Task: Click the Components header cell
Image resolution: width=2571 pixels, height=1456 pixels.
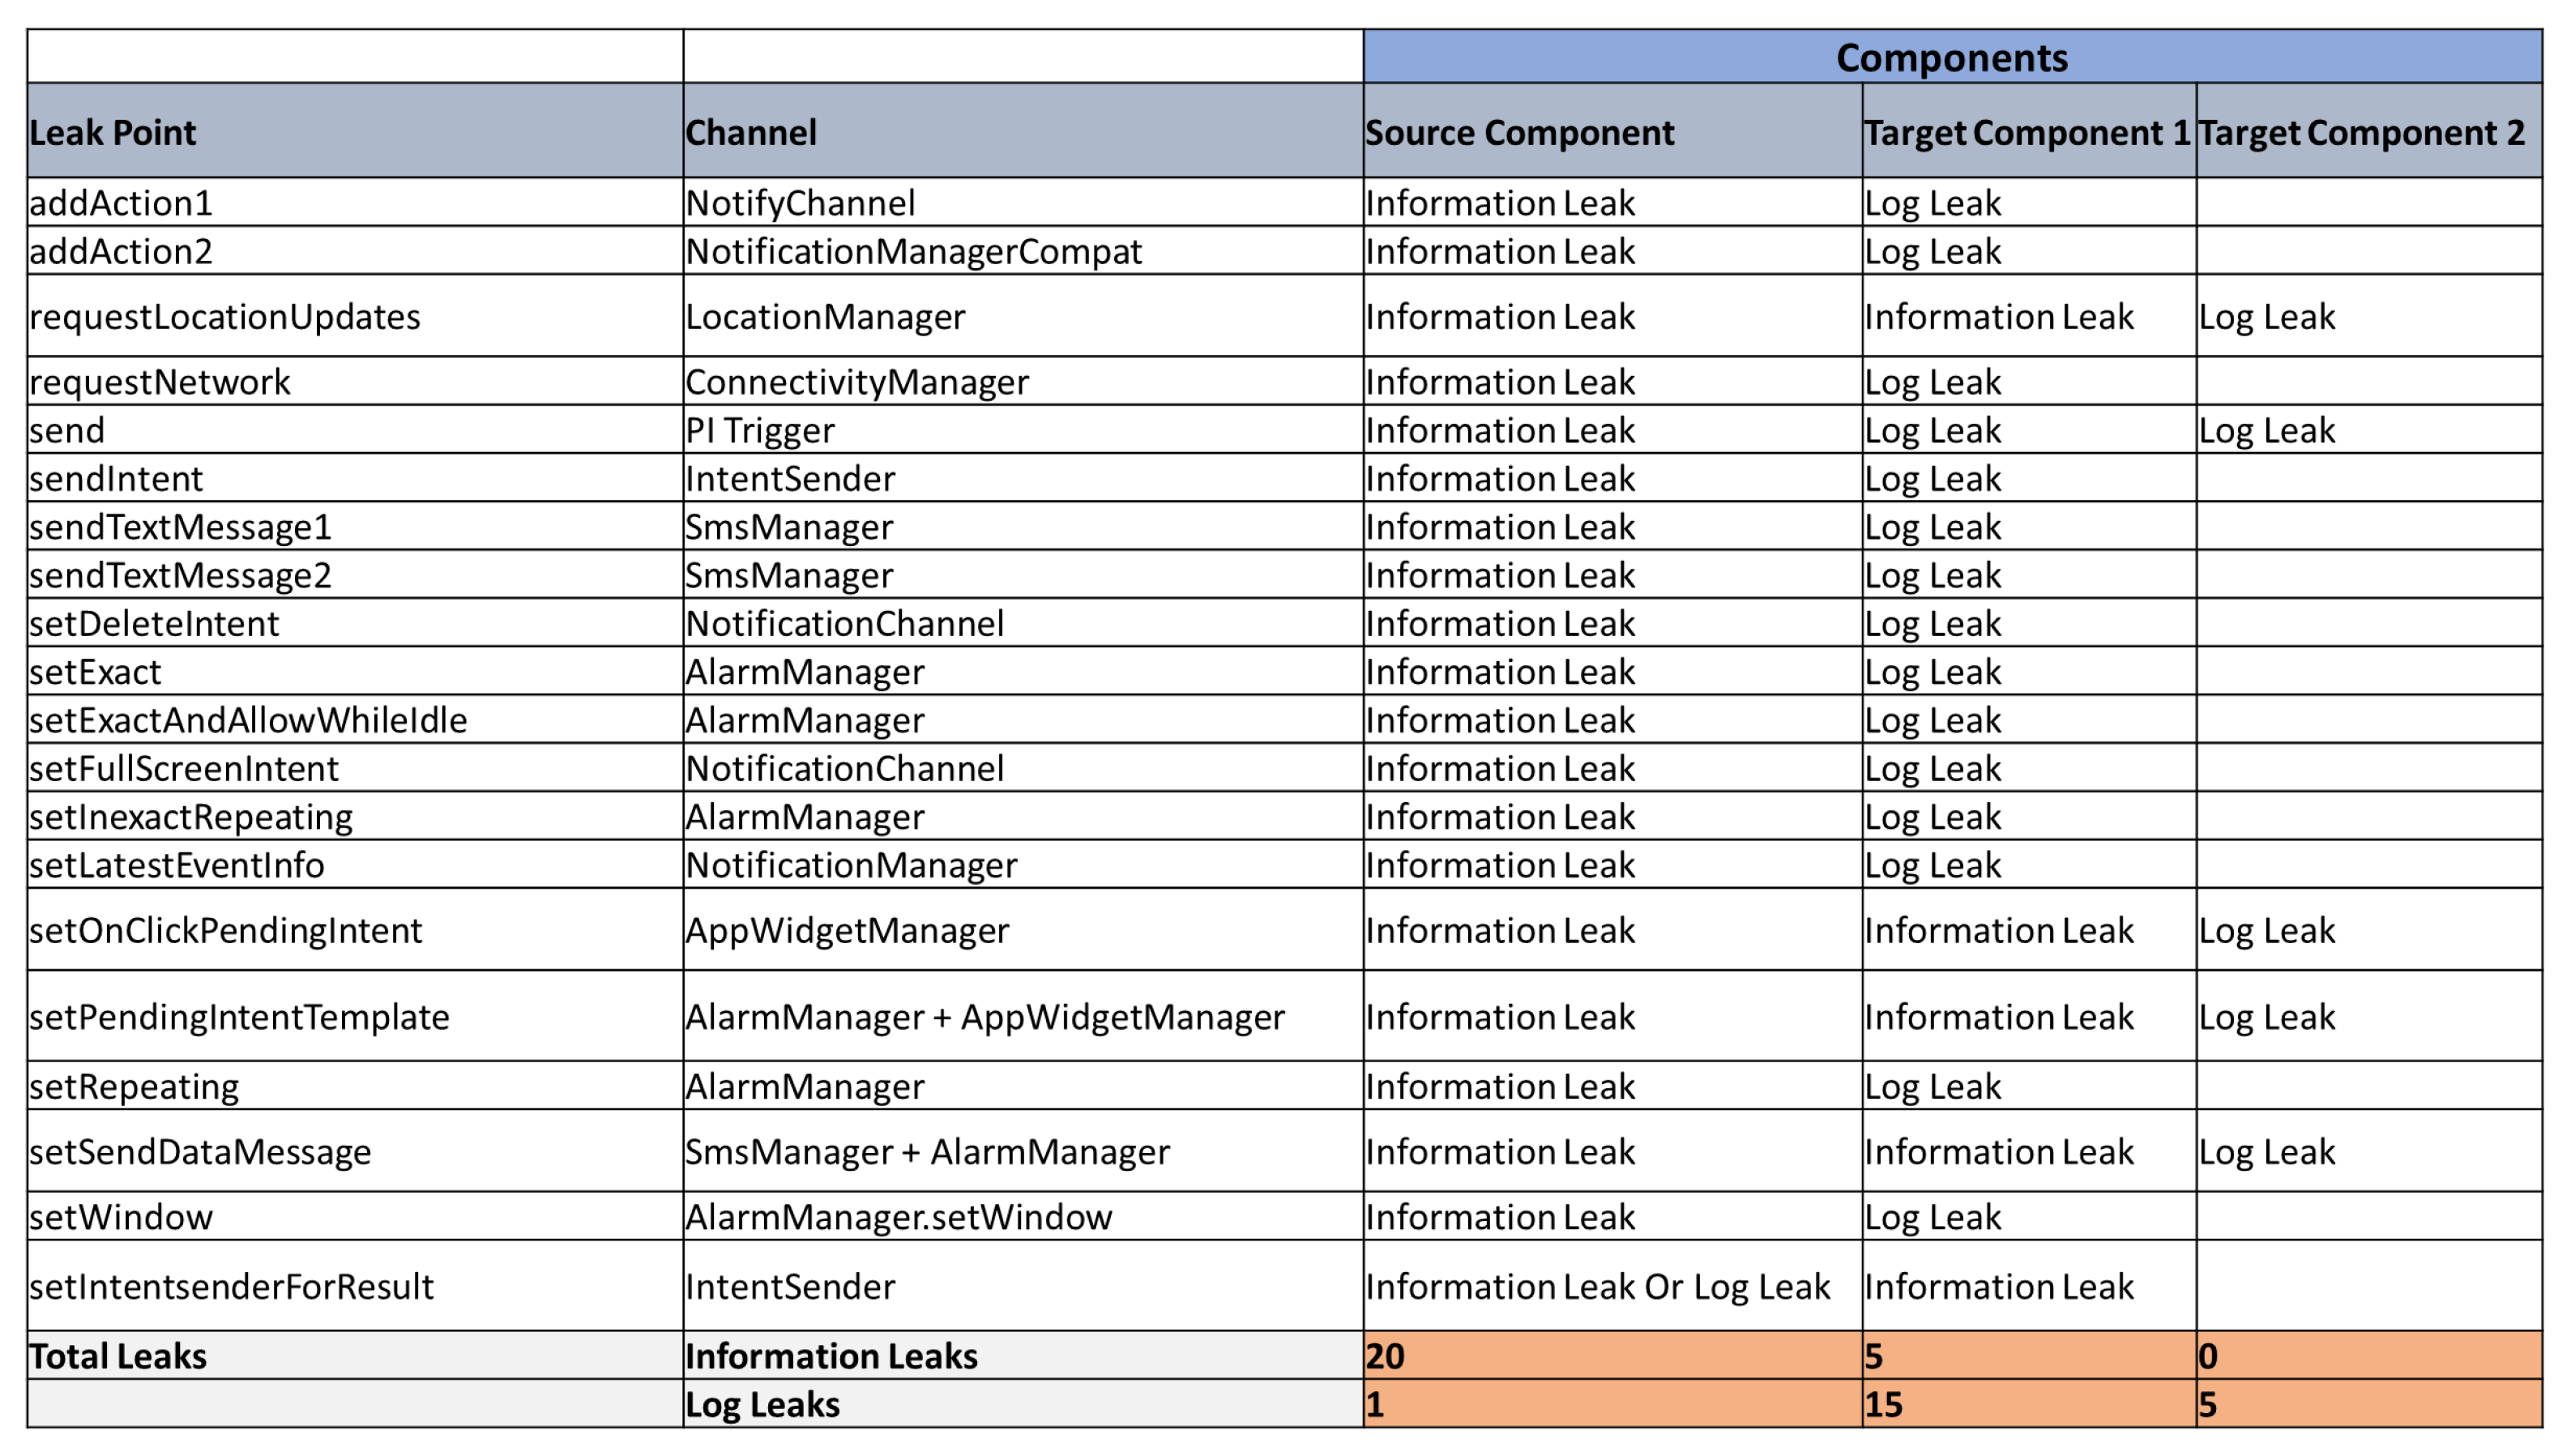Action: (x=1950, y=57)
